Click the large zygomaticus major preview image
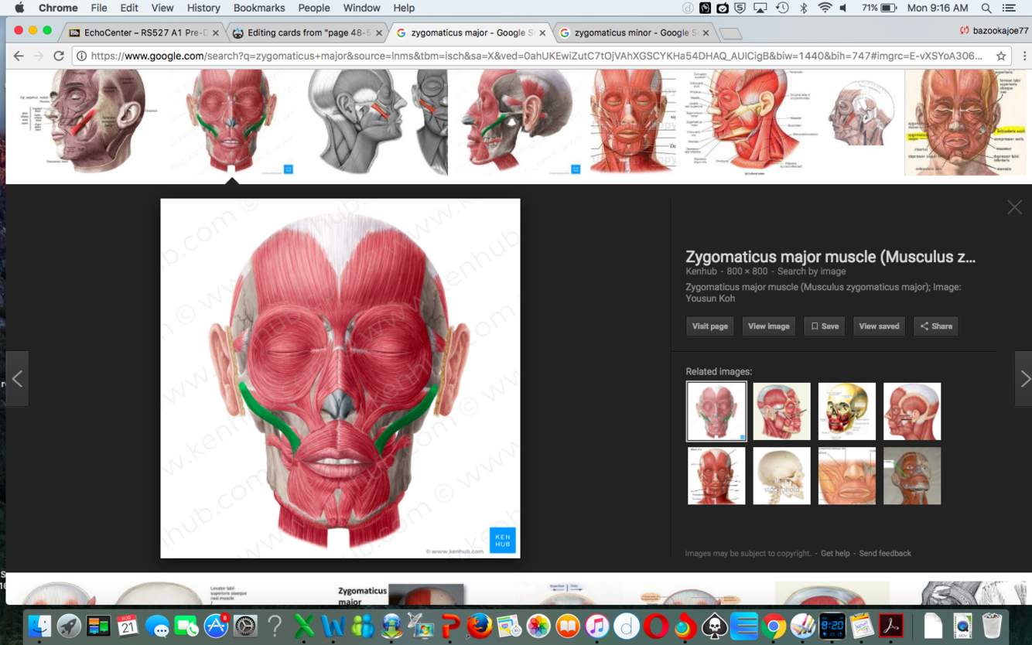This screenshot has height=645, width=1032. click(340, 378)
